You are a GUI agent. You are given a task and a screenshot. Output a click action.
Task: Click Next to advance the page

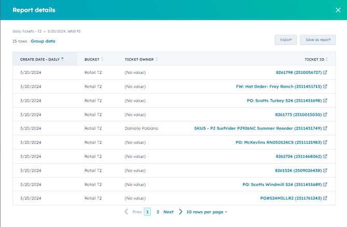coord(169,212)
